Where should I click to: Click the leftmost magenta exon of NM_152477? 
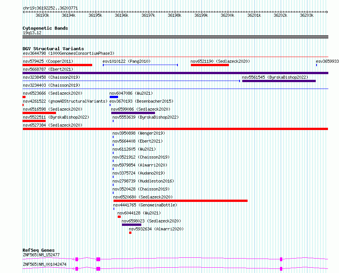(77, 259)
